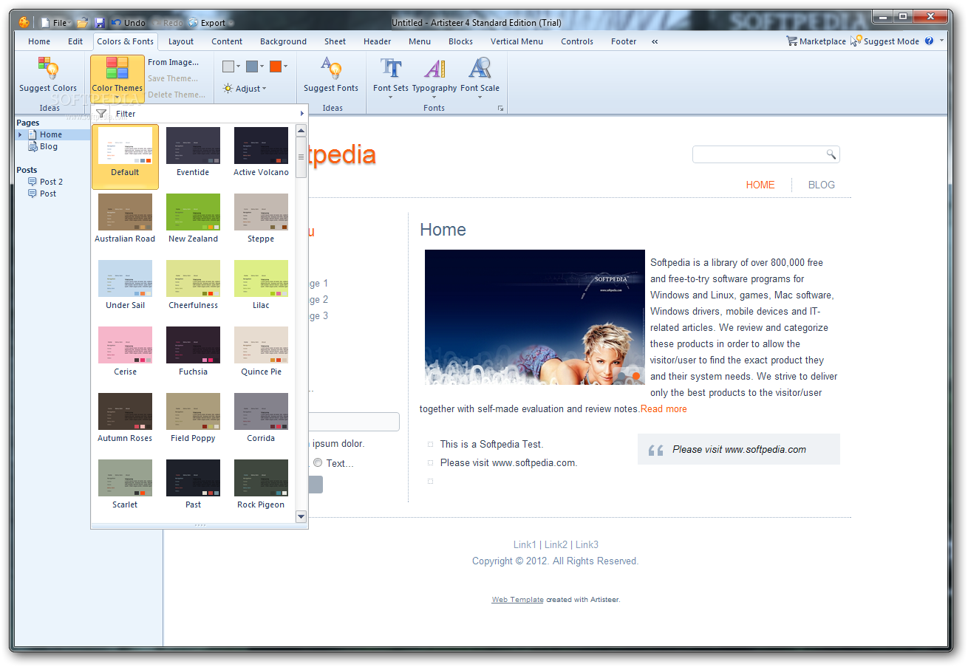This screenshot has height=667, width=968.
Task: Switch to the Sheet tab
Action: point(335,41)
